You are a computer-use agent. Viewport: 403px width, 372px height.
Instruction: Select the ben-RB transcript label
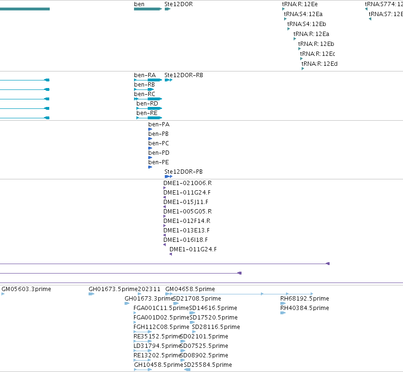pos(144,85)
